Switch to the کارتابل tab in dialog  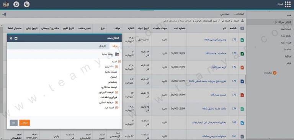[x=103, y=46]
